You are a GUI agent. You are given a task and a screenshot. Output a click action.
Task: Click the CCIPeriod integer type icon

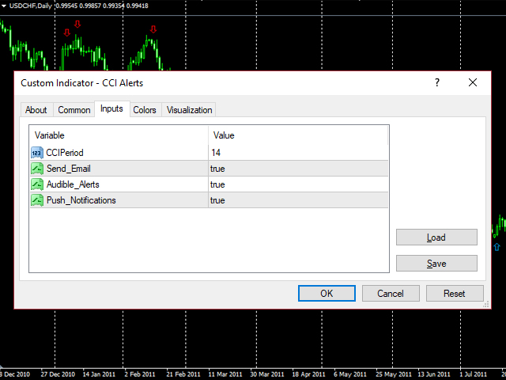click(37, 152)
